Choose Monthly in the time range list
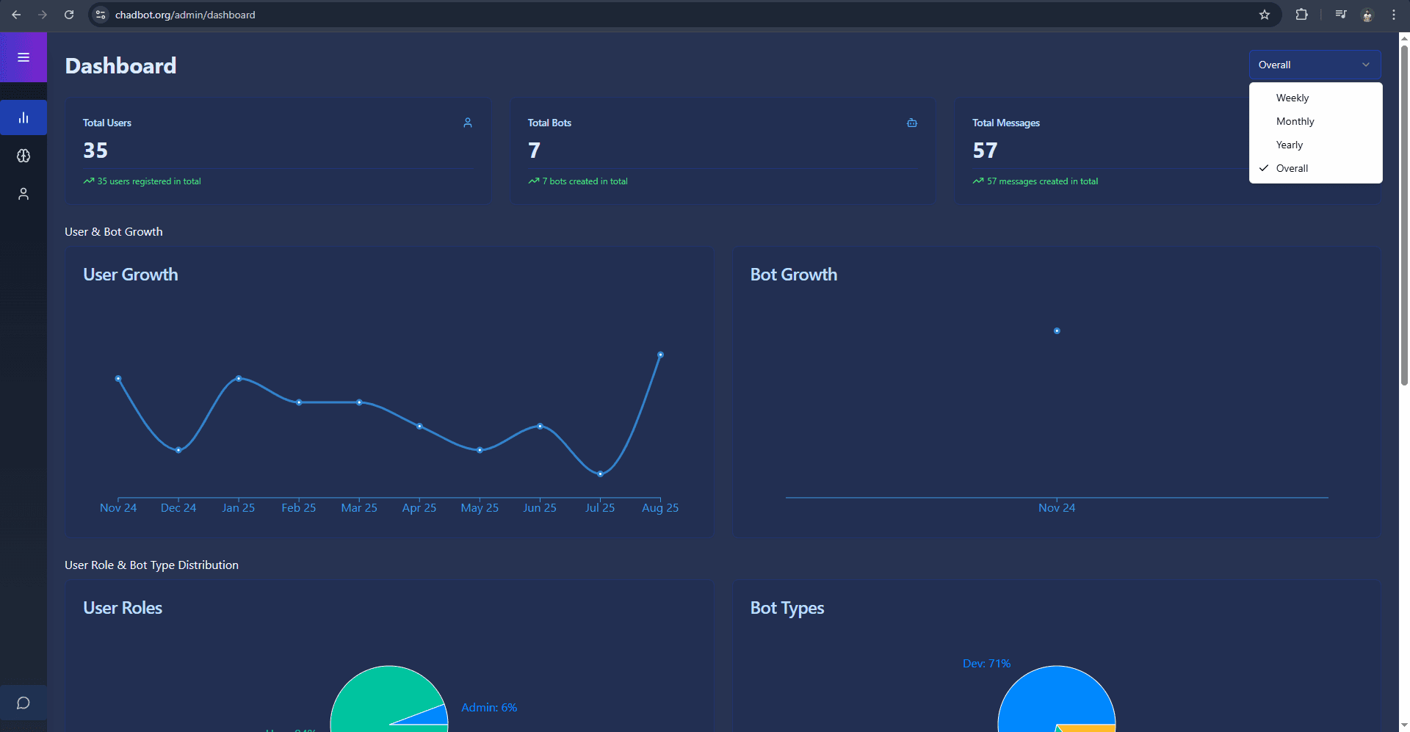This screenshot has width=1410, height=732. click(x=1295, y=121)
